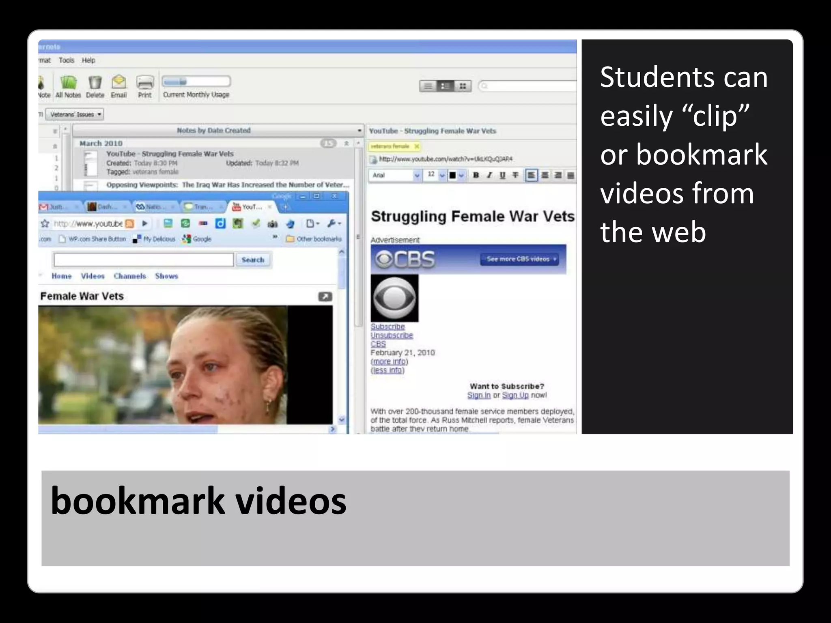Viewport: 831px width, 623px height.
Task: Click the Current Monthly Usage progress bar
Action: [196, 82]
